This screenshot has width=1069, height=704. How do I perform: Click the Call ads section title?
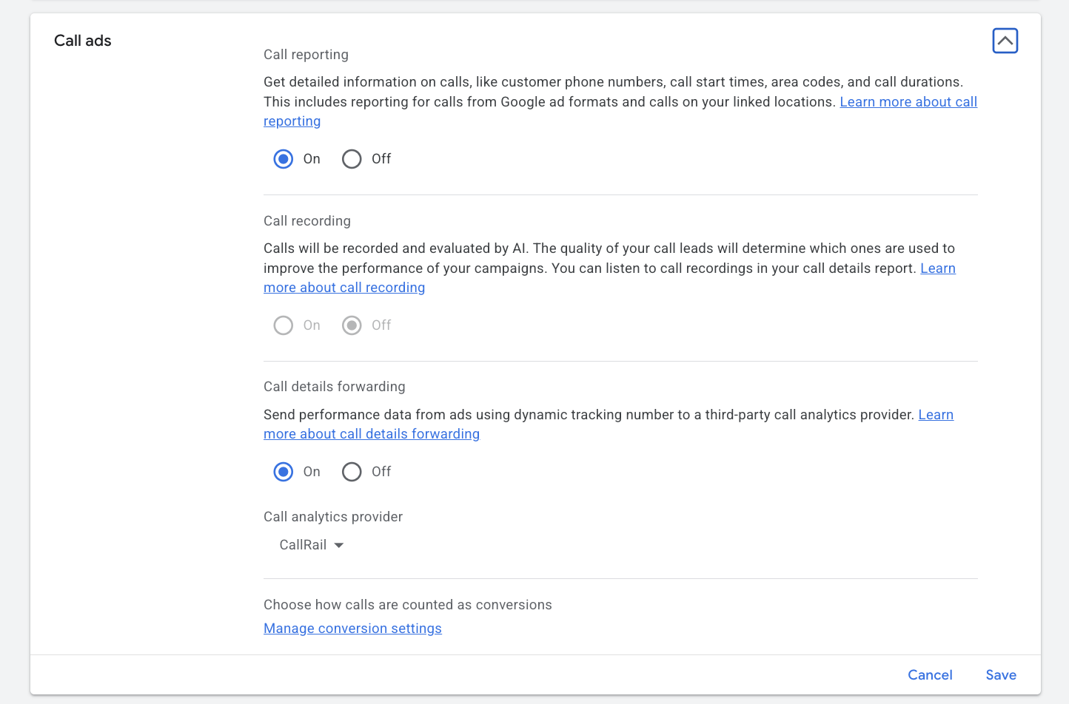click(83, 41)
